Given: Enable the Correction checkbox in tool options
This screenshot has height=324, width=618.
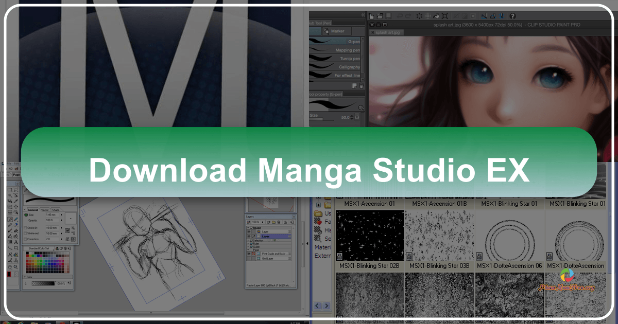Looking at the screenshot, I should 26,239.
